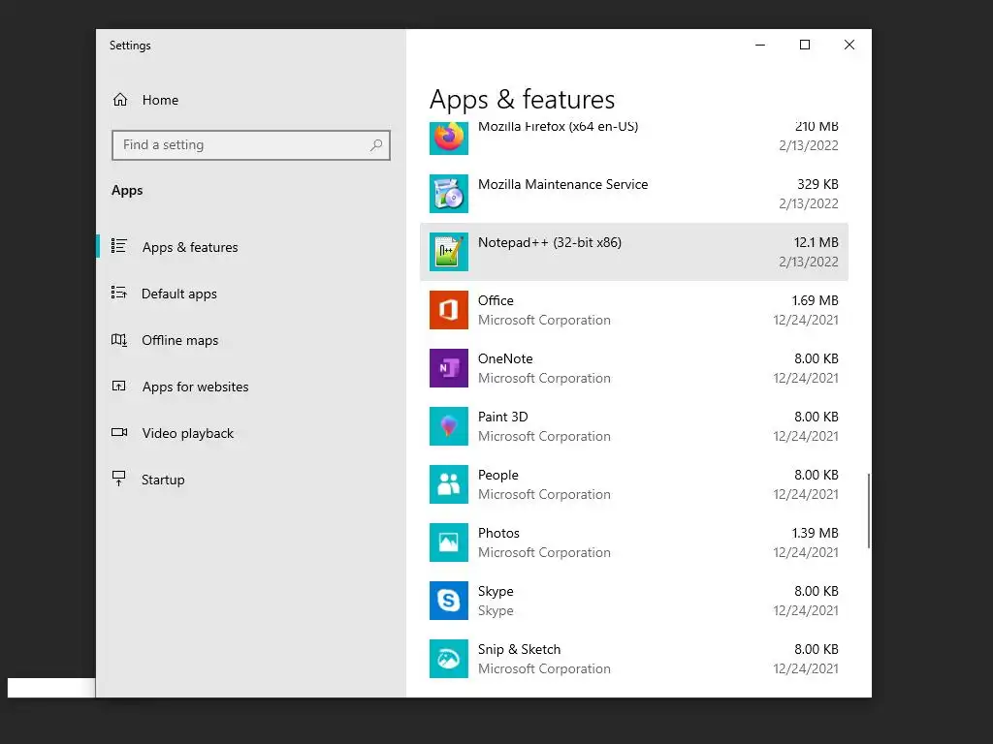This screenshot has width=993, height=744.
Task: Click the Mozilla Firefox app icon
Action: pyautogui.click(x=449, y=138)
